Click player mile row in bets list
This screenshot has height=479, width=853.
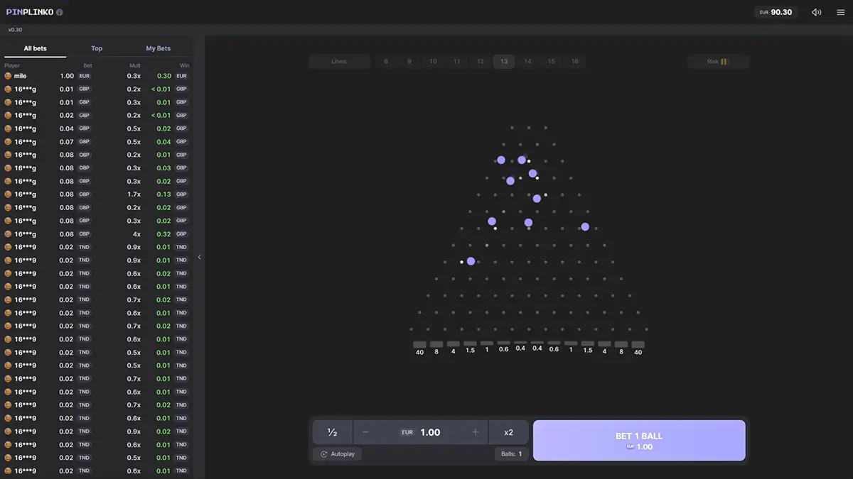click(x=97, y=76)
